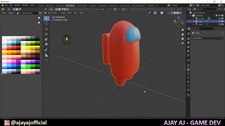Open image editor type dropdown
The image size is (225, 126).
tap(3, 9)
